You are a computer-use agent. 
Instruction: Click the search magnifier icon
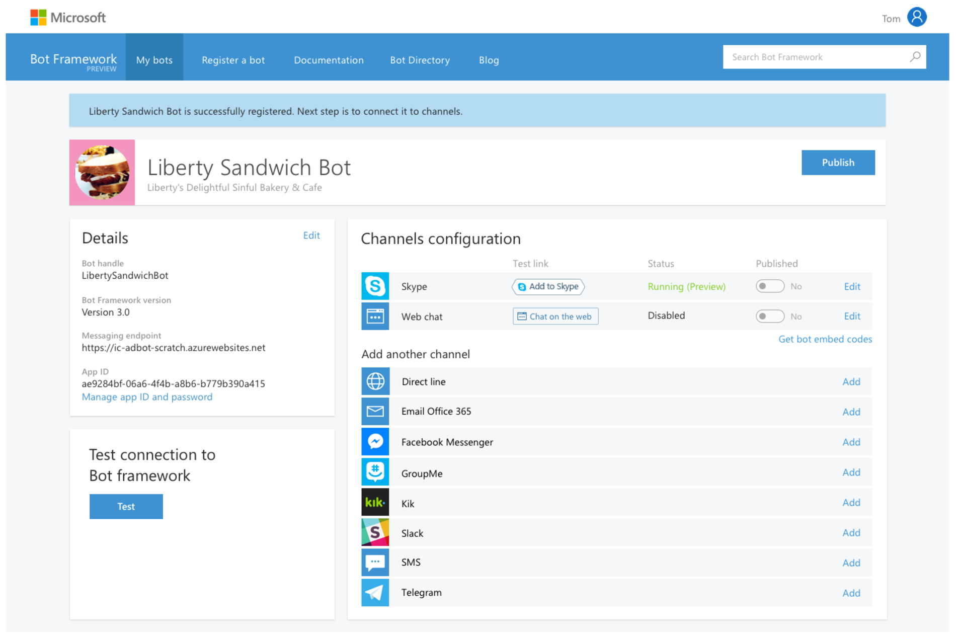coord(915,57)
